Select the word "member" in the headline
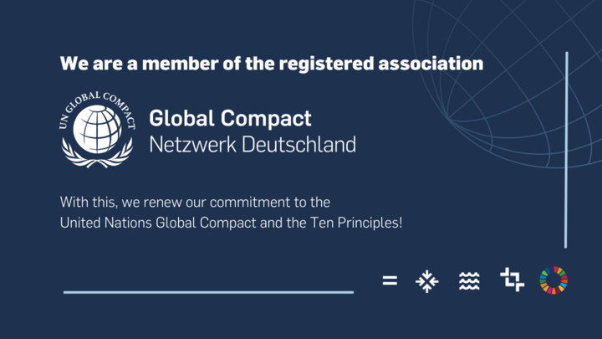 [x=180, y=64]
